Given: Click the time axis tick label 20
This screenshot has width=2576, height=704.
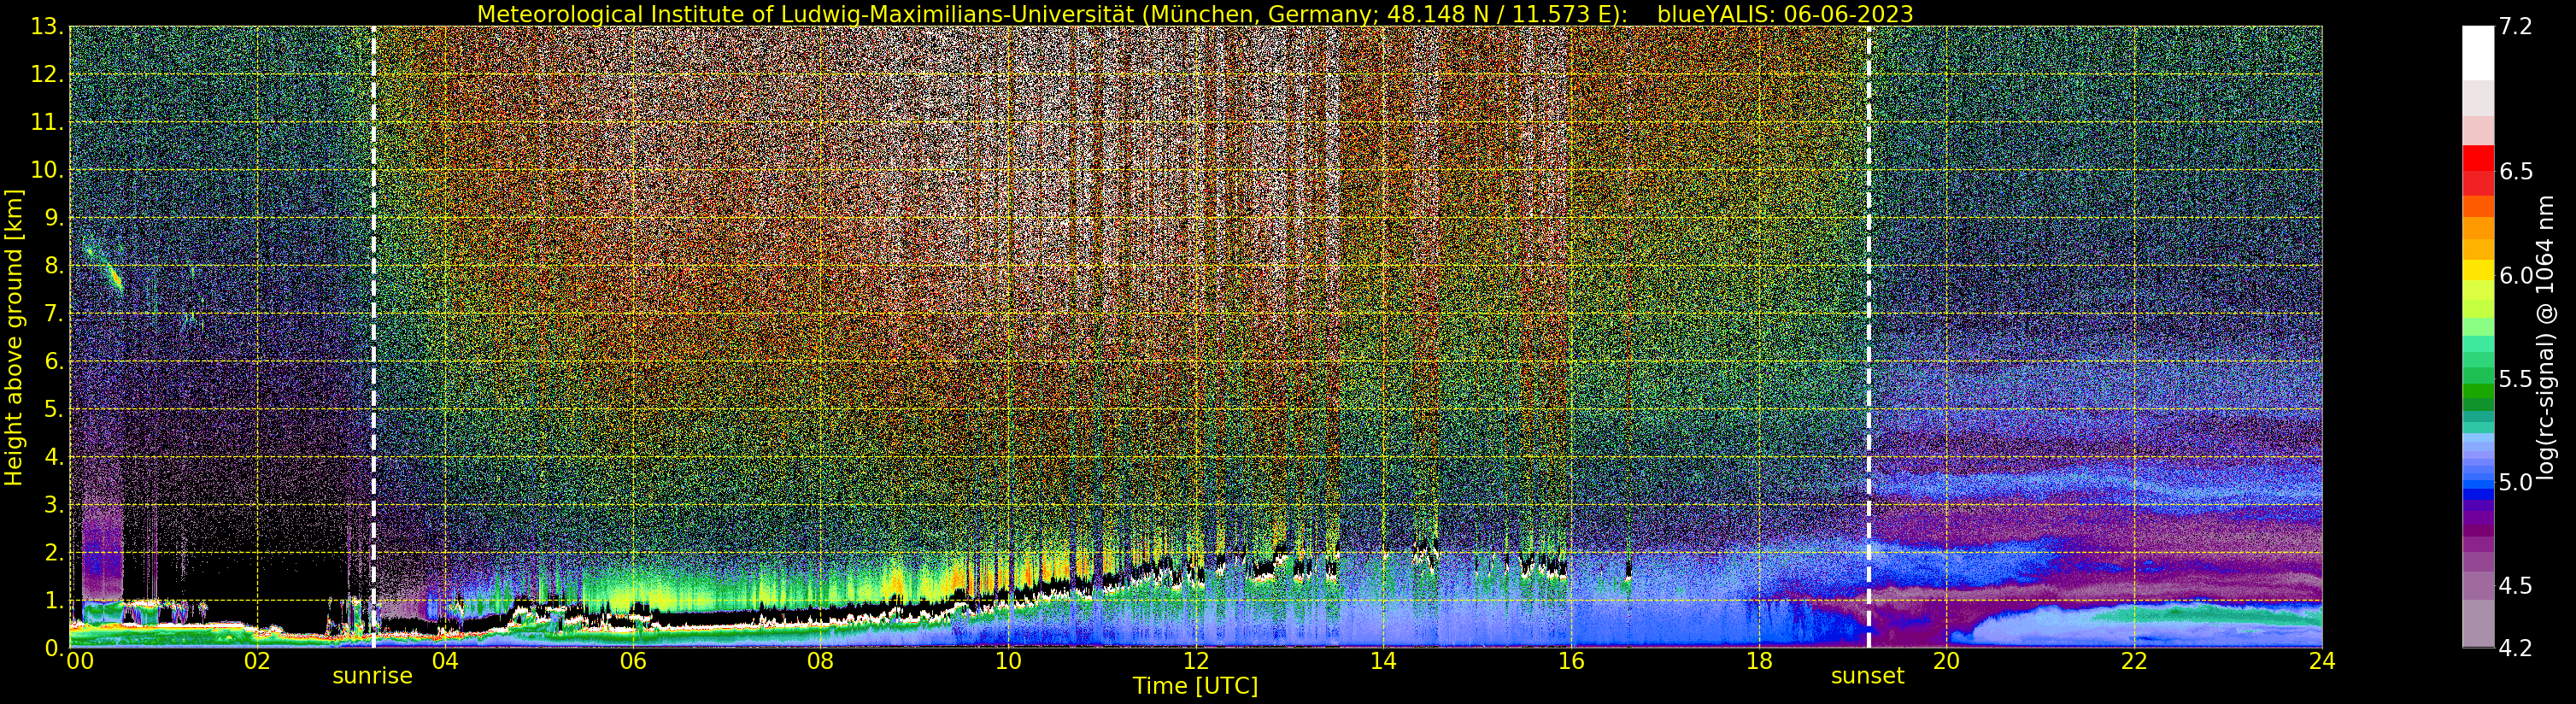Looking at the screenshot, I should [x=1946, y=661].
